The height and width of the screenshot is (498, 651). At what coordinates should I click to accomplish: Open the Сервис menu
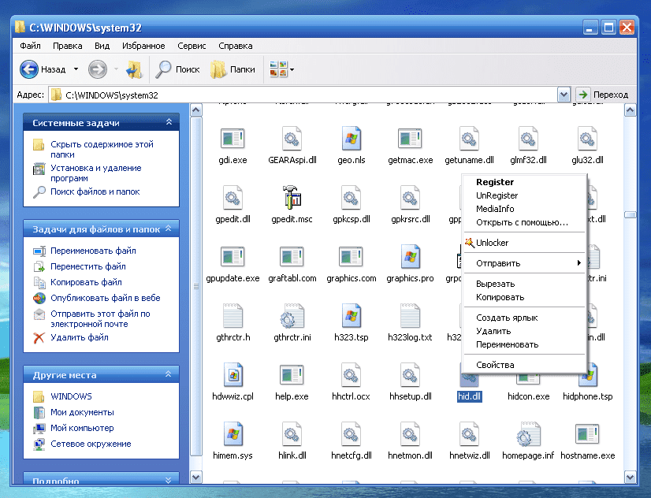coord(192,46)
